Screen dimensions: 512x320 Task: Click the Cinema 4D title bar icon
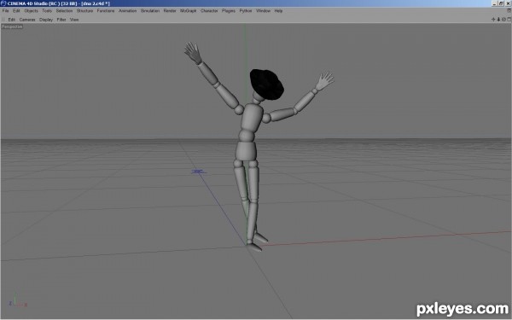click(x=3, y=3)
